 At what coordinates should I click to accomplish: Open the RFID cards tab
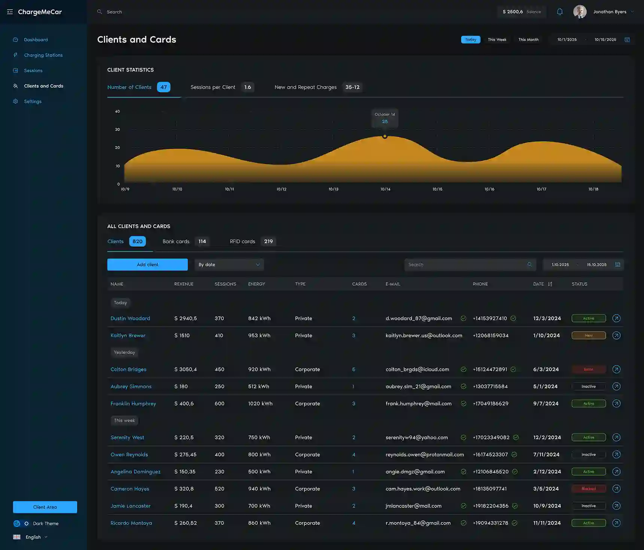pos(242,241)
